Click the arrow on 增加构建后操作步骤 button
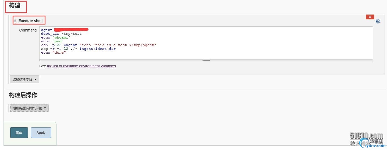The height and width of the screenshot is (150, 387). click(45, 108)
